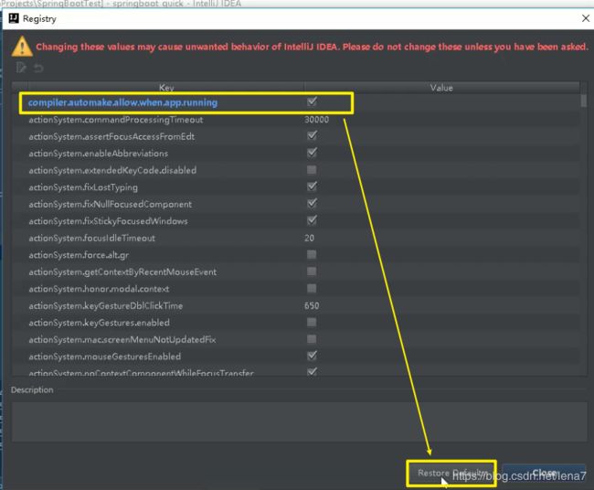Viewport: 594px width, 490px height.
Task: Click the Edit pencil icon in toolbar
Action: point(21,68)
